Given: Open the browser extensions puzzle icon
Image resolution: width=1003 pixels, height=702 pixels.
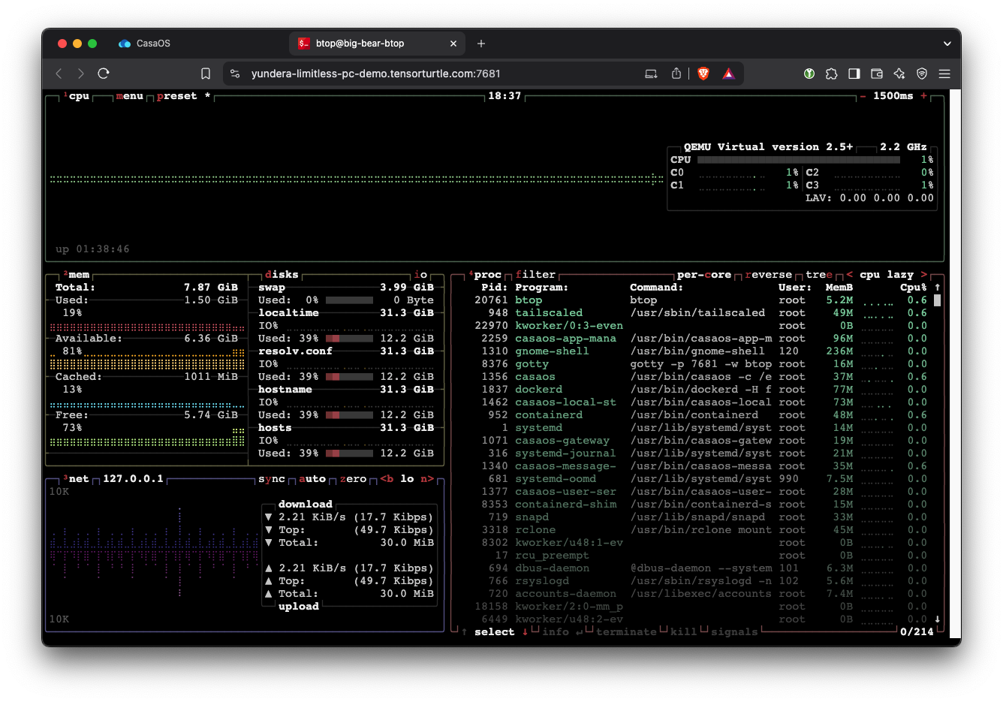Looking at the screenshot, I should point(831,74).
